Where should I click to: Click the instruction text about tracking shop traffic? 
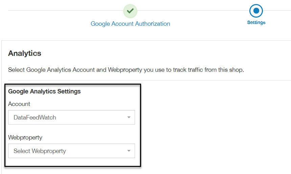coord(126,70)
